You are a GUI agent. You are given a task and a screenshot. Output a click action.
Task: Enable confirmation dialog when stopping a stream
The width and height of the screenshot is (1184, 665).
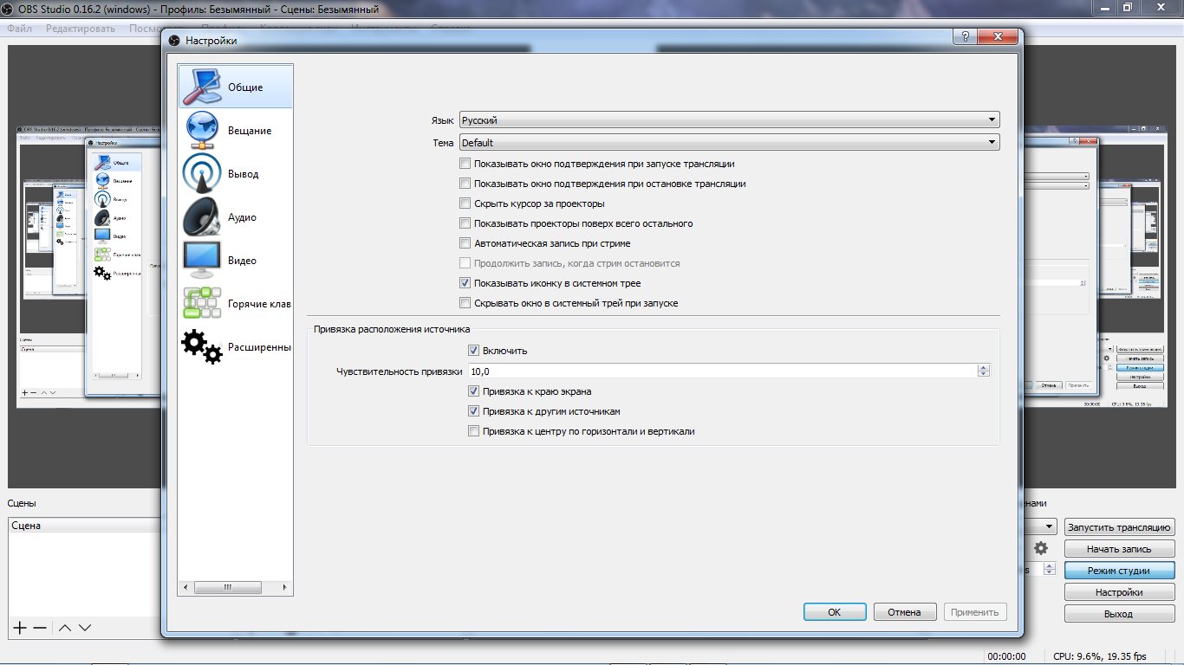[x=465, y=184]
